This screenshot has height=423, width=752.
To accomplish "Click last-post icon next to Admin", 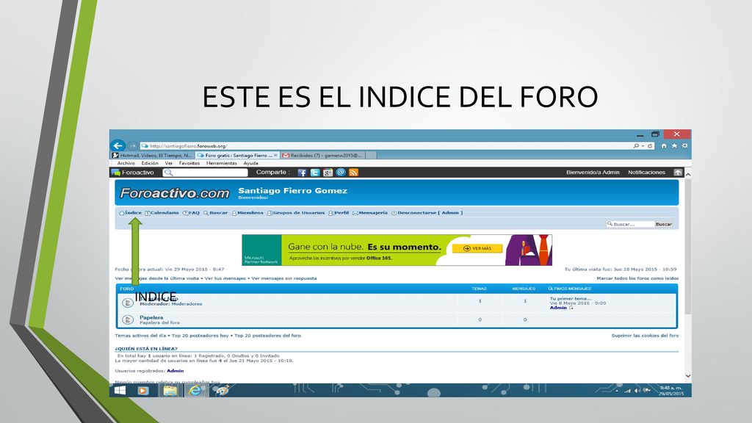I will tap(571, 308).
